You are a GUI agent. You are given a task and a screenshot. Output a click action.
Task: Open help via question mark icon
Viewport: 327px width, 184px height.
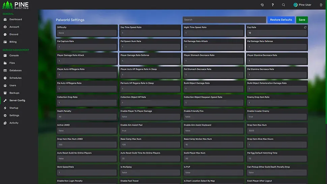click(273, 5)
